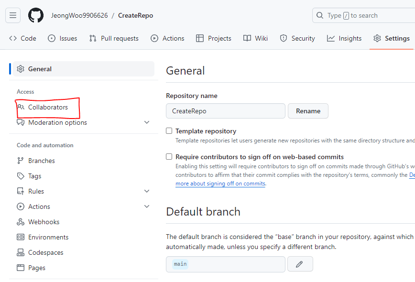
Task: Select General in the settings sidebar
Action: coord(84,69)
